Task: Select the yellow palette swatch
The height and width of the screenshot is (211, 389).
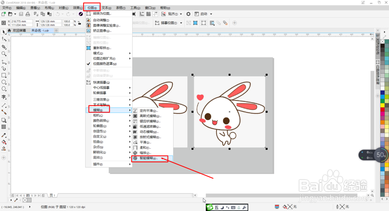Action: coord(382,106)
